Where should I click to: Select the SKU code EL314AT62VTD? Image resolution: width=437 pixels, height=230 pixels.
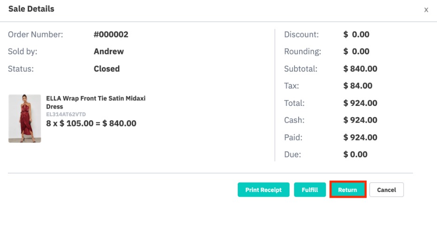pos(66,114)
